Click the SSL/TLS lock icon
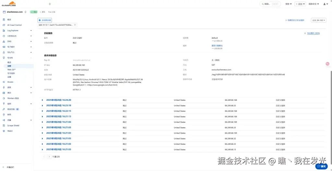Viewport: 332px width, 171px height. 4,52
